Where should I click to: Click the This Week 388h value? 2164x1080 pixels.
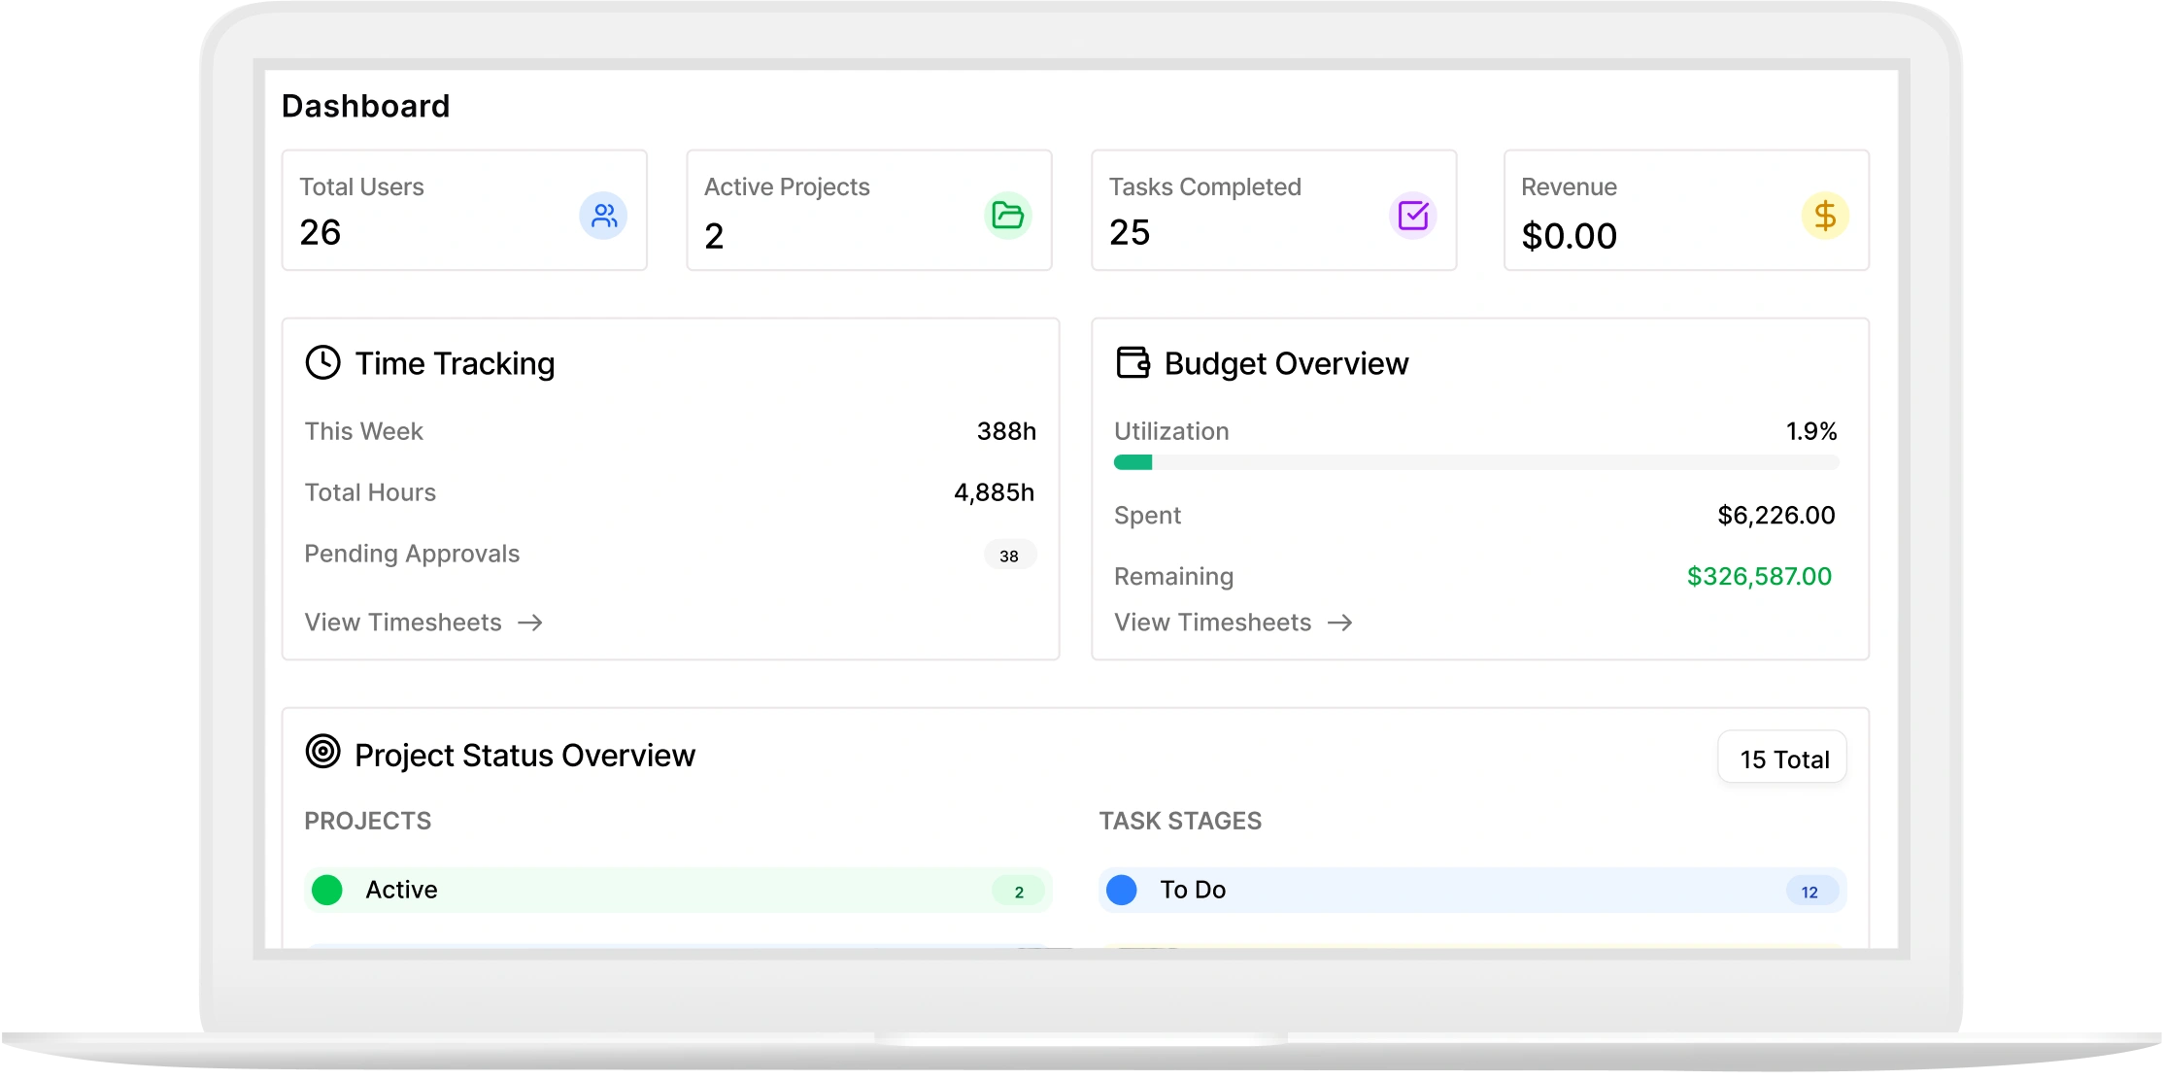tap(1006, 431)
